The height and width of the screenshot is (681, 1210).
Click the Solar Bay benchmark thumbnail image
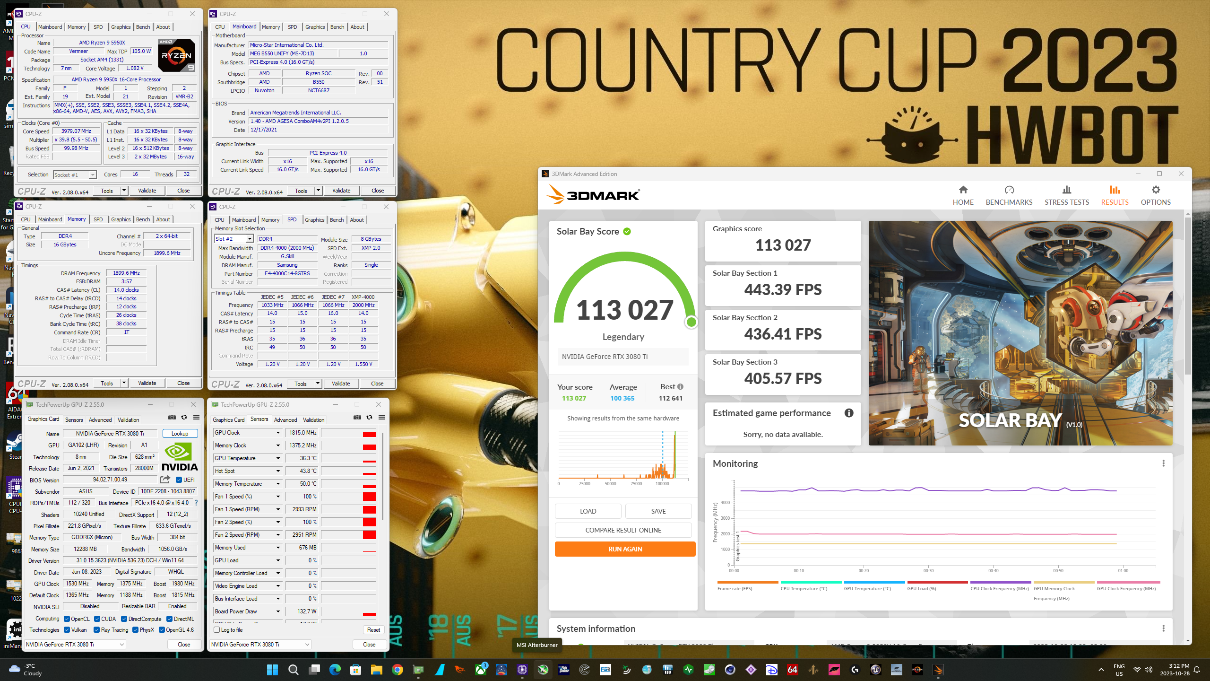pos(1020,333)
